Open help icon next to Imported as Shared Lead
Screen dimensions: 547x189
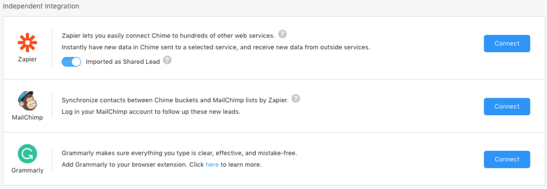(x=167, y=60)
